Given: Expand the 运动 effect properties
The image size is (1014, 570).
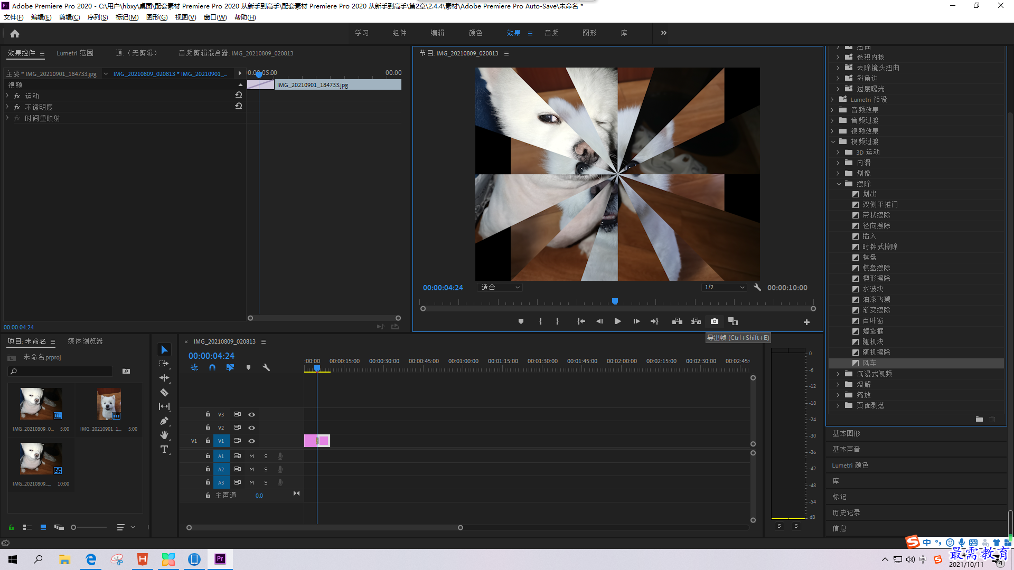Looking at the screenshot, I should [x=7, y=96].
